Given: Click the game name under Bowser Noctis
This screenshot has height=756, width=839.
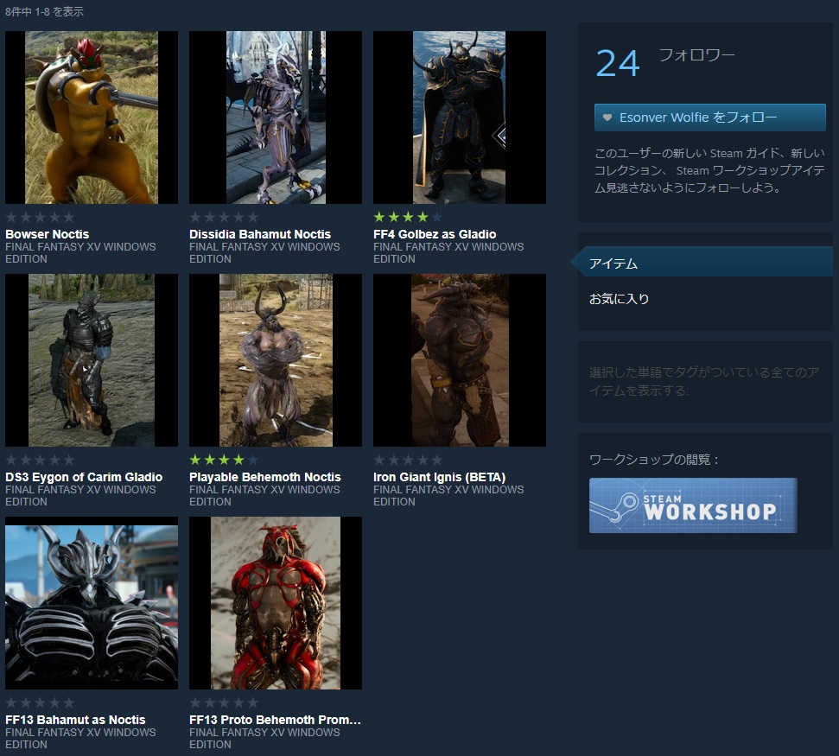Looking at the screenshot, I should click(80, 252).
